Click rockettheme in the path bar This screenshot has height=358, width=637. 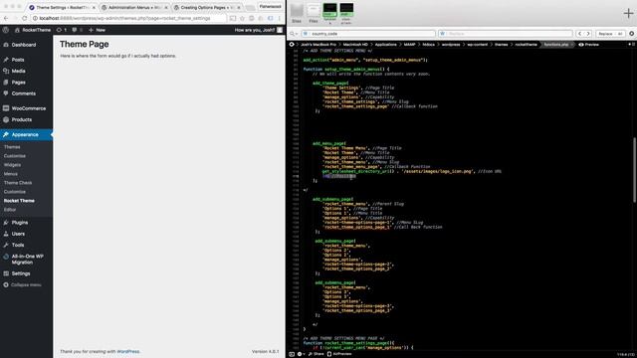pos(527,44)
